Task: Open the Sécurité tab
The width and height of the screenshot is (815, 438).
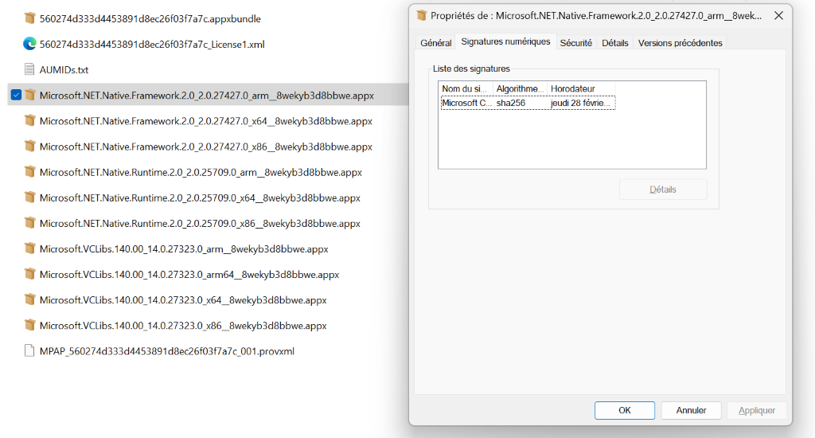Action: pos(576,43)
